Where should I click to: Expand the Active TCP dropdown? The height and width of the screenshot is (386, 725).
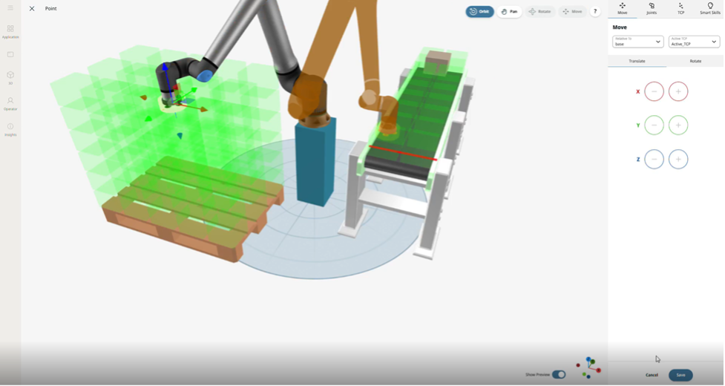click(694, 42)
